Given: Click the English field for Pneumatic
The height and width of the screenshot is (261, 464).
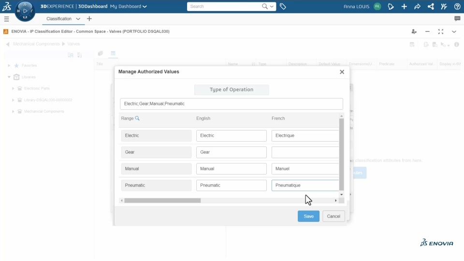Looking at the screenshot, I should (x=232, y=185).
